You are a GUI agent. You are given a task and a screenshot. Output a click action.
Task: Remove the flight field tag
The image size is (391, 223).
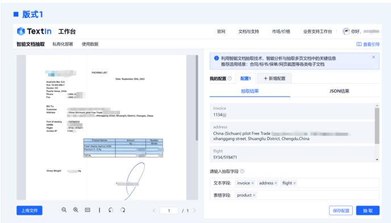[294, 183]
